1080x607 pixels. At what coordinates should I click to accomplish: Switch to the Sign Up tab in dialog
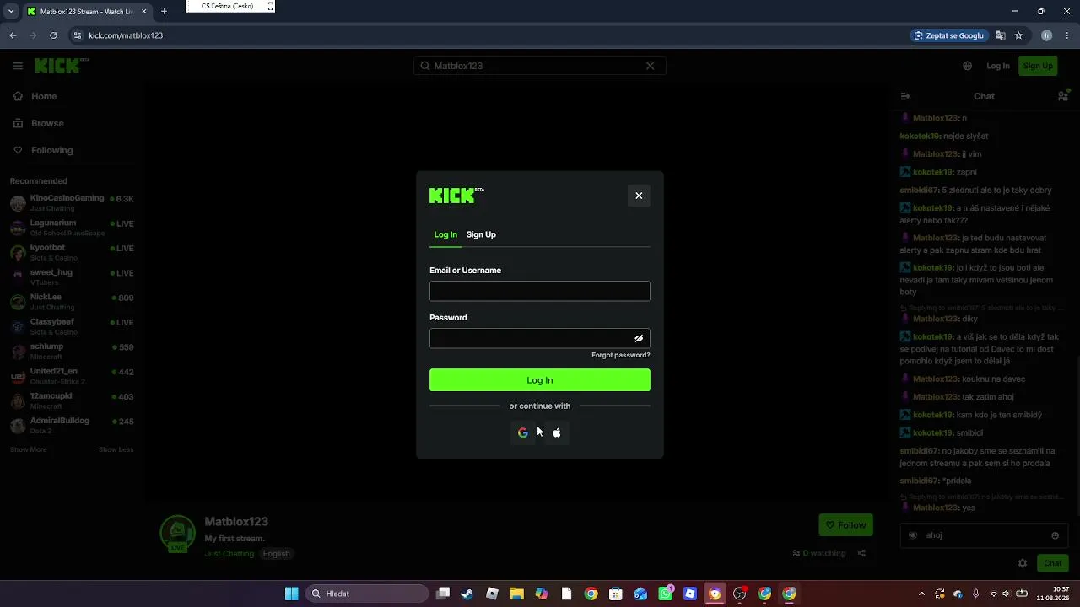point(481,234)
